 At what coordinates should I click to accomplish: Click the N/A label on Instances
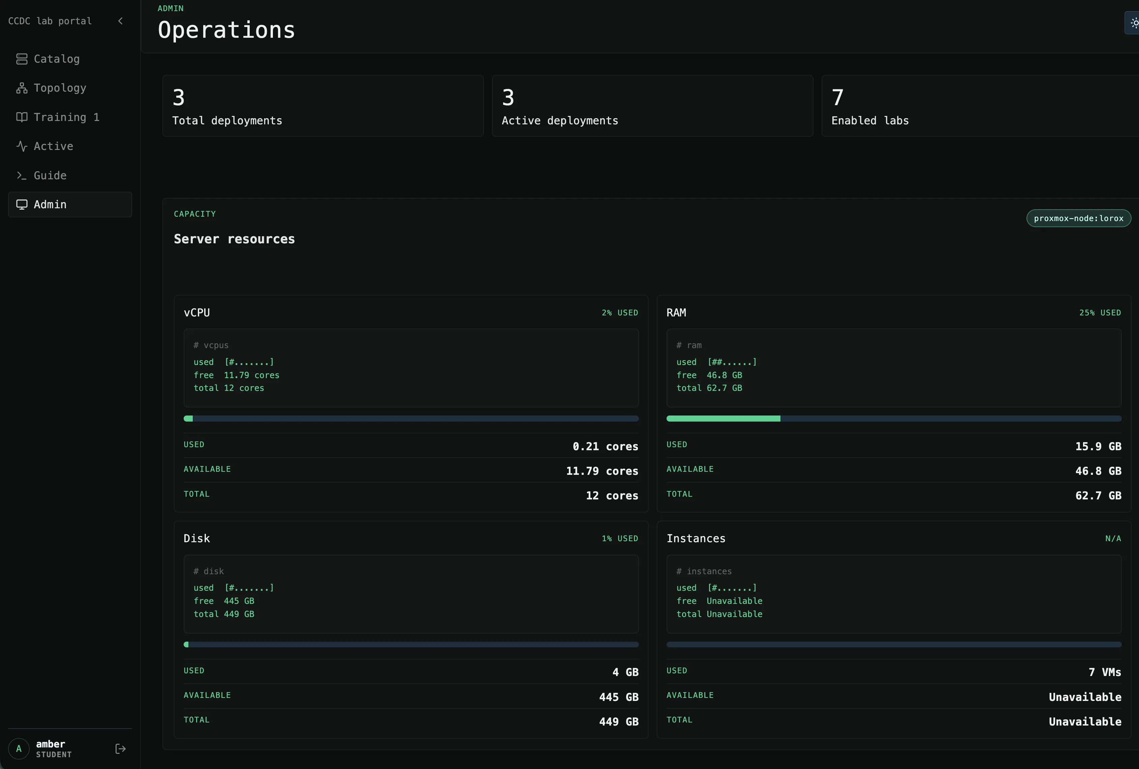coord(1113,539)
